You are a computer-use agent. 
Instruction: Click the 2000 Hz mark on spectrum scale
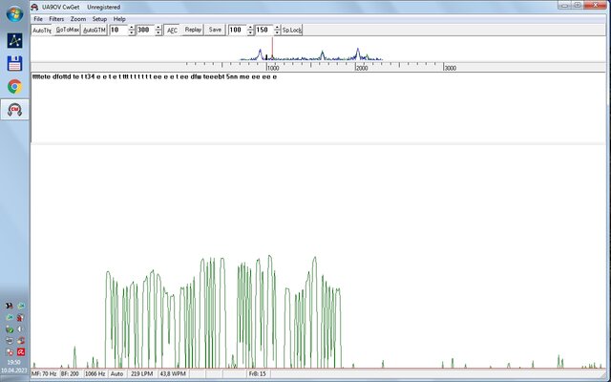point(361,68)
